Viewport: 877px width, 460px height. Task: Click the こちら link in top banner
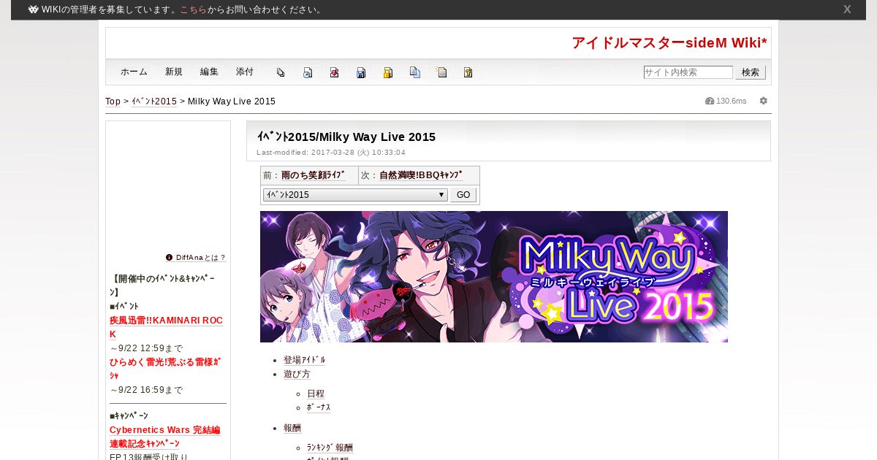point(193,9)
